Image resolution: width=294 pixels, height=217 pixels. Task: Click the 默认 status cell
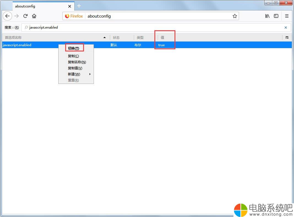[x=114, y=45]
